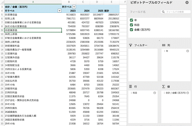Click the filter funnel icon
Screen dimensions: 192x126
(x=131, y=45)
